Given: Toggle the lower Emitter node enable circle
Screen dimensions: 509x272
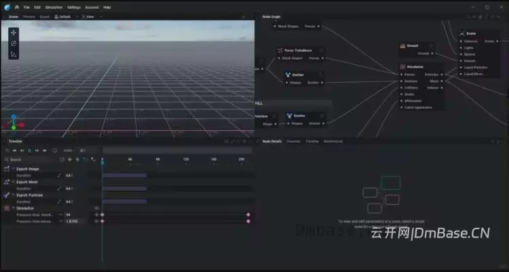Looking at the screenshot, I should click(322, 115).
